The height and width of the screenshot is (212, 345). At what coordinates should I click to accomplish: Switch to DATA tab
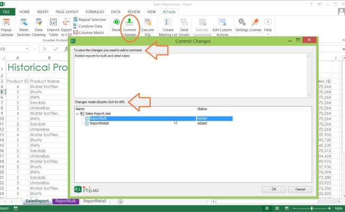click(116, 12)
